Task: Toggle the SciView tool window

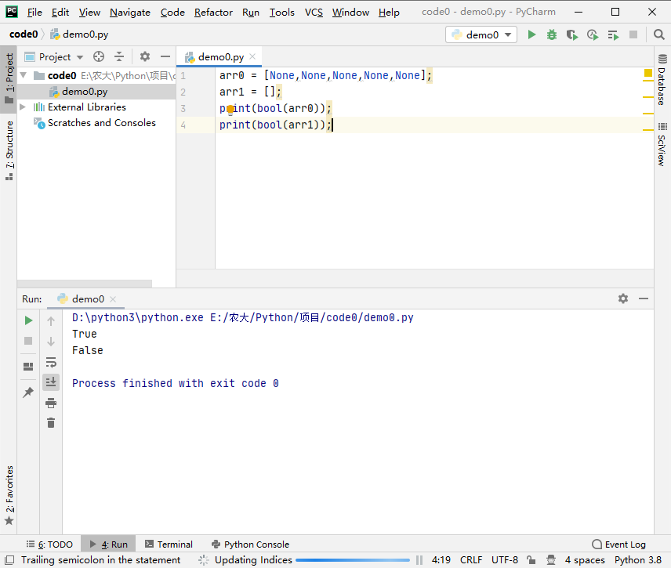Action: coord(662,144)
